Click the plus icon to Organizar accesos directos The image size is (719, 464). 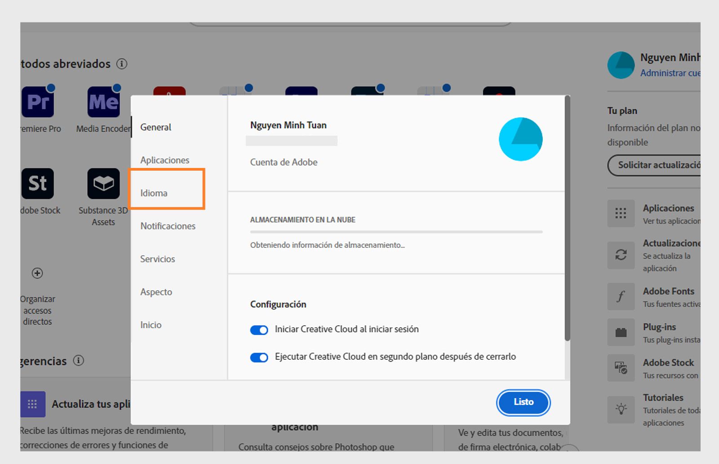(38, 274)
